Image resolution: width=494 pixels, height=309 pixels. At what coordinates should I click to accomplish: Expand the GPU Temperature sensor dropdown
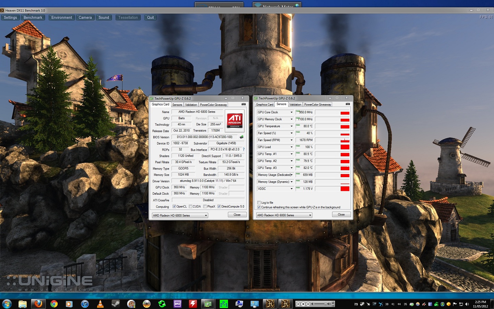(x=292, y=126)
